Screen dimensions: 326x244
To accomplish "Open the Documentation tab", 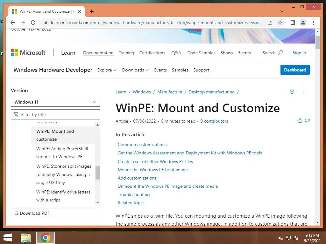I will (x=98, y=53).
